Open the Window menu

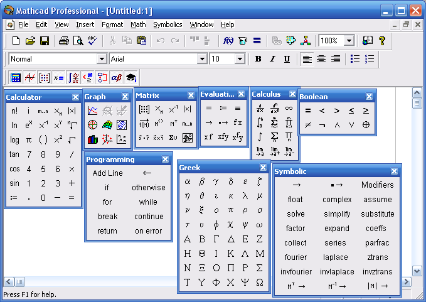tap(201, 24)
